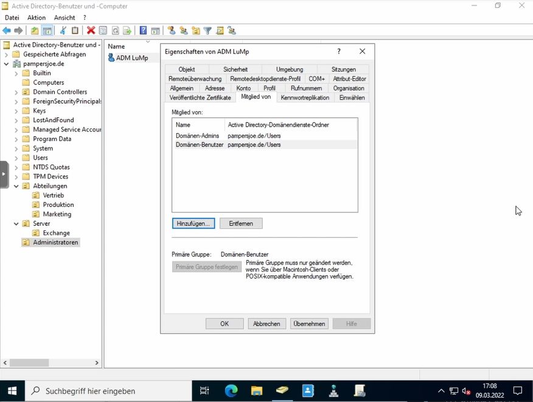
Task: Click OK in the properties dialog
Action: (x=225, y=324)
